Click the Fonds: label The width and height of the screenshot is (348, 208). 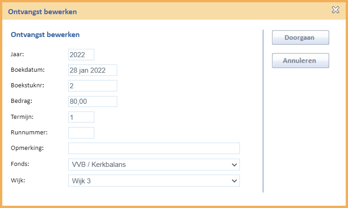click(20, 164)
